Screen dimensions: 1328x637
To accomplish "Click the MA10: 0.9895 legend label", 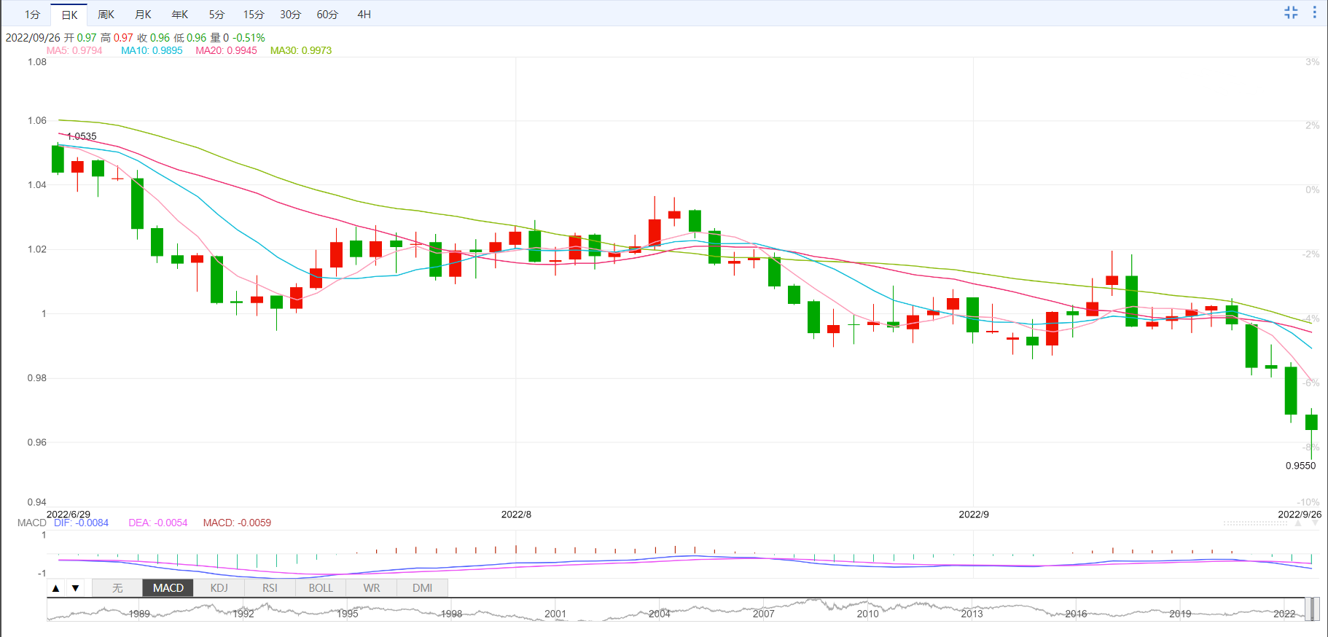I will click(152, 50).
